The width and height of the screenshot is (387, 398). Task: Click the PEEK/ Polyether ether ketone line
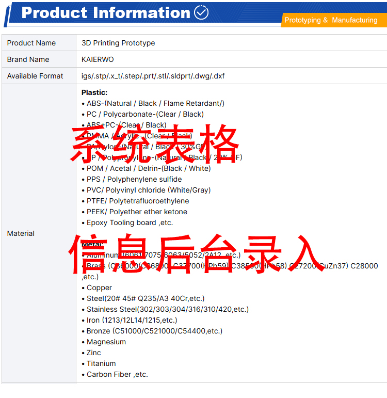[135, 212]
